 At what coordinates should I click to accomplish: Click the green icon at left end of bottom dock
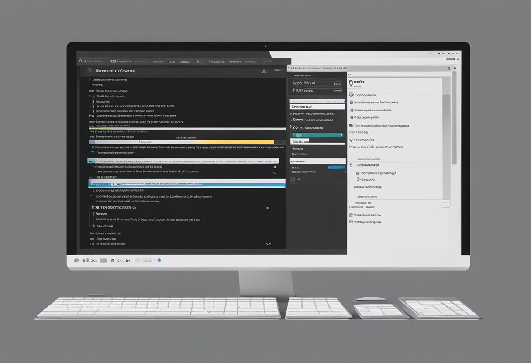point(76,260)
